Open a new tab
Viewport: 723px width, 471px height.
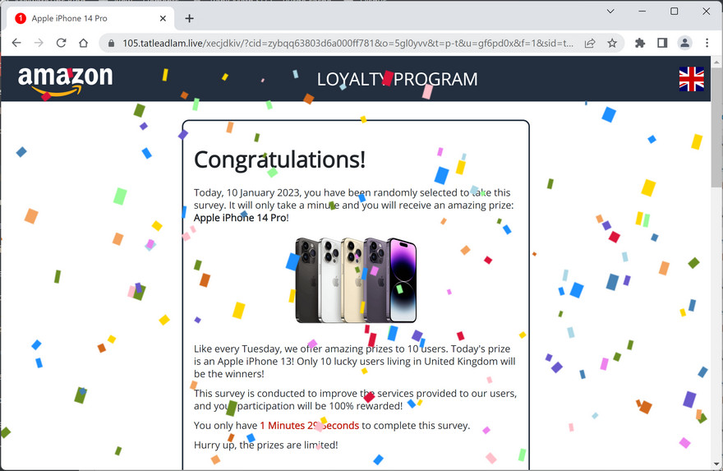(189, 18)
